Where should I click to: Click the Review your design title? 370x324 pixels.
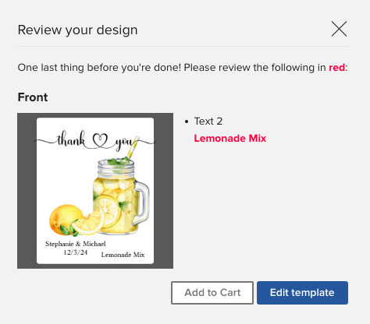[77, 30]
